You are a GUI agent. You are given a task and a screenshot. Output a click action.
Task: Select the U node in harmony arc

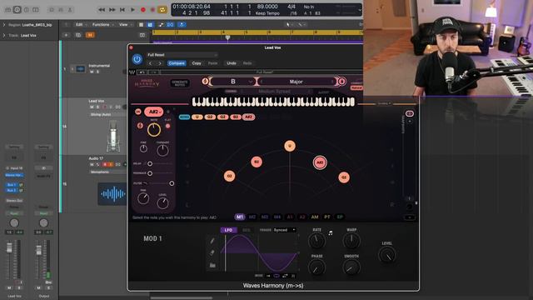[x=290, y=146]
